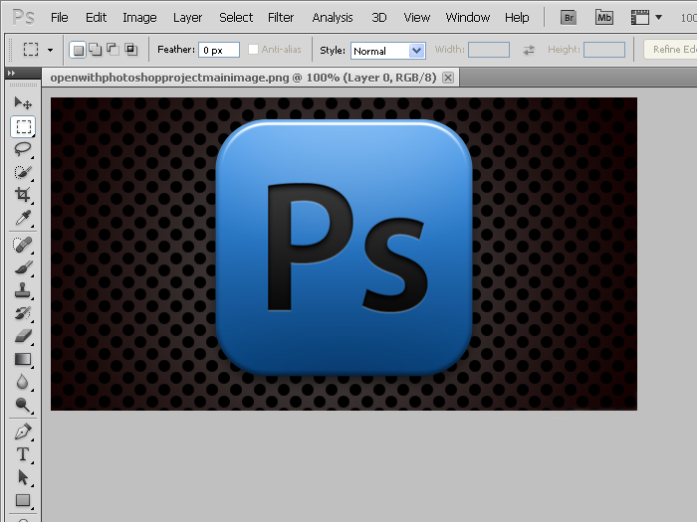The image size is (697, 522).
Task: Click the Height input field
Action: tap(604, 50)
